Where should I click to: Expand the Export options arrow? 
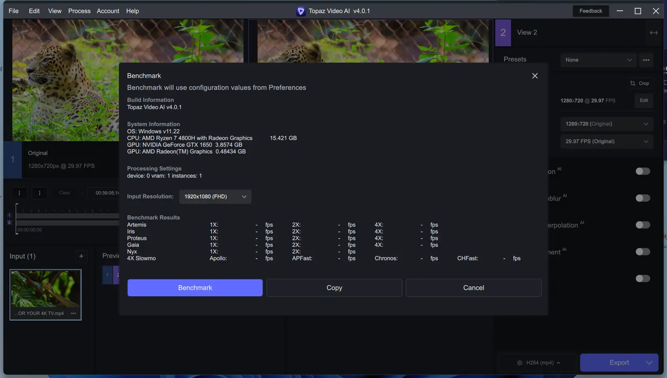[649, 363]
